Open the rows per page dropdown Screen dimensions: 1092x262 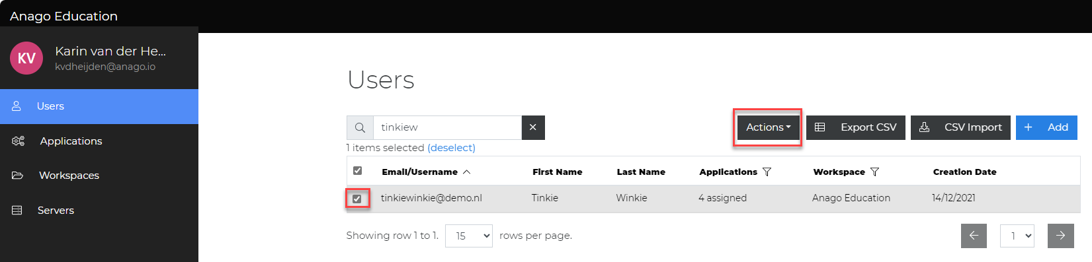469,236
